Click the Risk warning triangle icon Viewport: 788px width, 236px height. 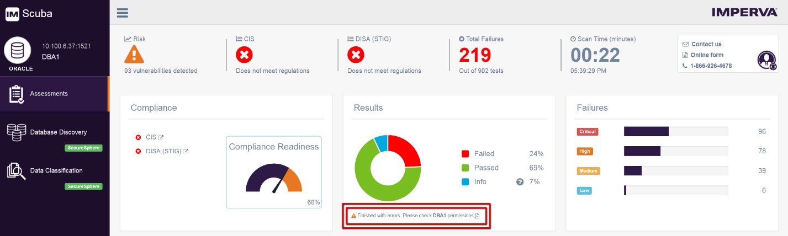tap(134, 55)
